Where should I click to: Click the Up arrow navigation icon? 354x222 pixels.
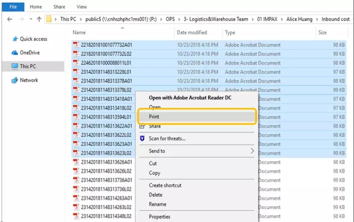[39, 19]
